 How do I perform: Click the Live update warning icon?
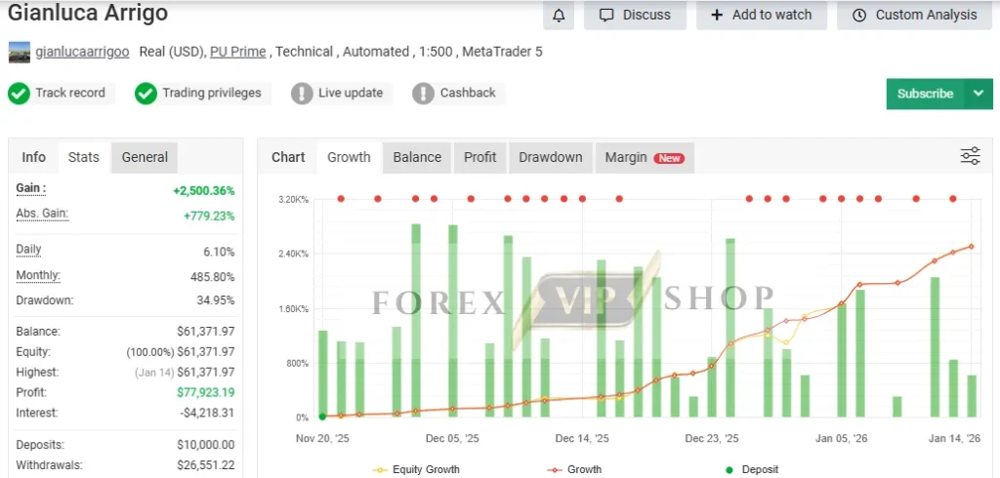[x=302, y=94]
